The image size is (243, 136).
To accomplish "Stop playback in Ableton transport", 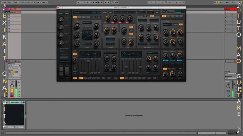I will pyautogui.click(x=96, y=2).
